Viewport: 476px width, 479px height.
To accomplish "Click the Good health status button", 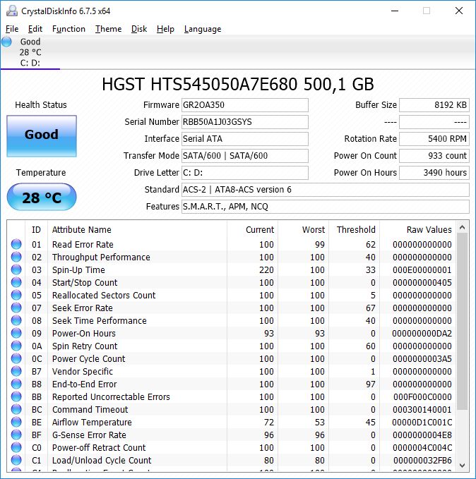I will [x=42, y=136].
